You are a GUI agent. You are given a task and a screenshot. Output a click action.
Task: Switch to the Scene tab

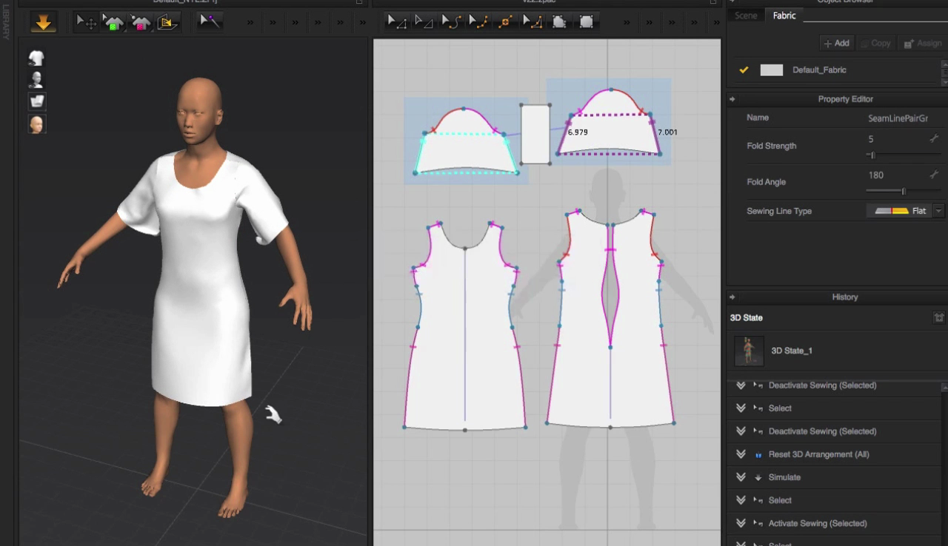tap(746, 16)
